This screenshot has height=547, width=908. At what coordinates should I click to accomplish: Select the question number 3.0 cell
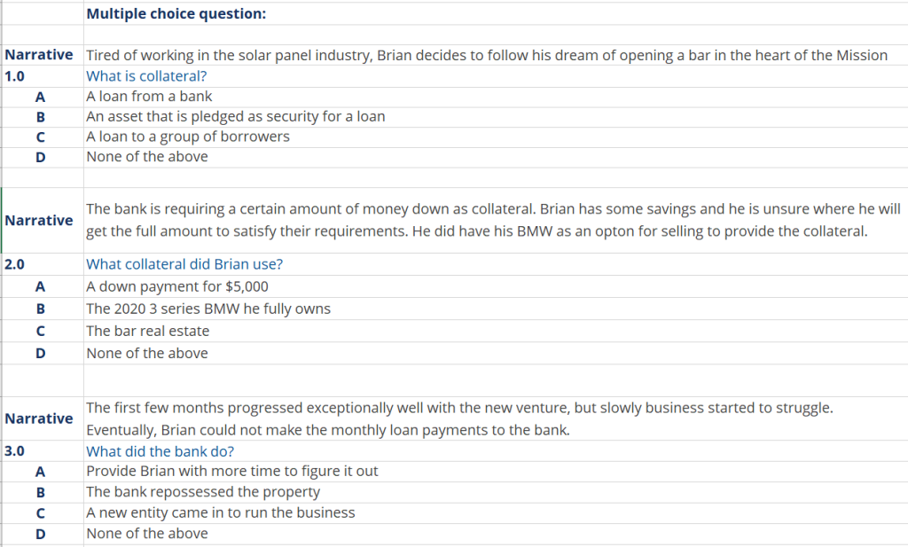click(15, 450)
